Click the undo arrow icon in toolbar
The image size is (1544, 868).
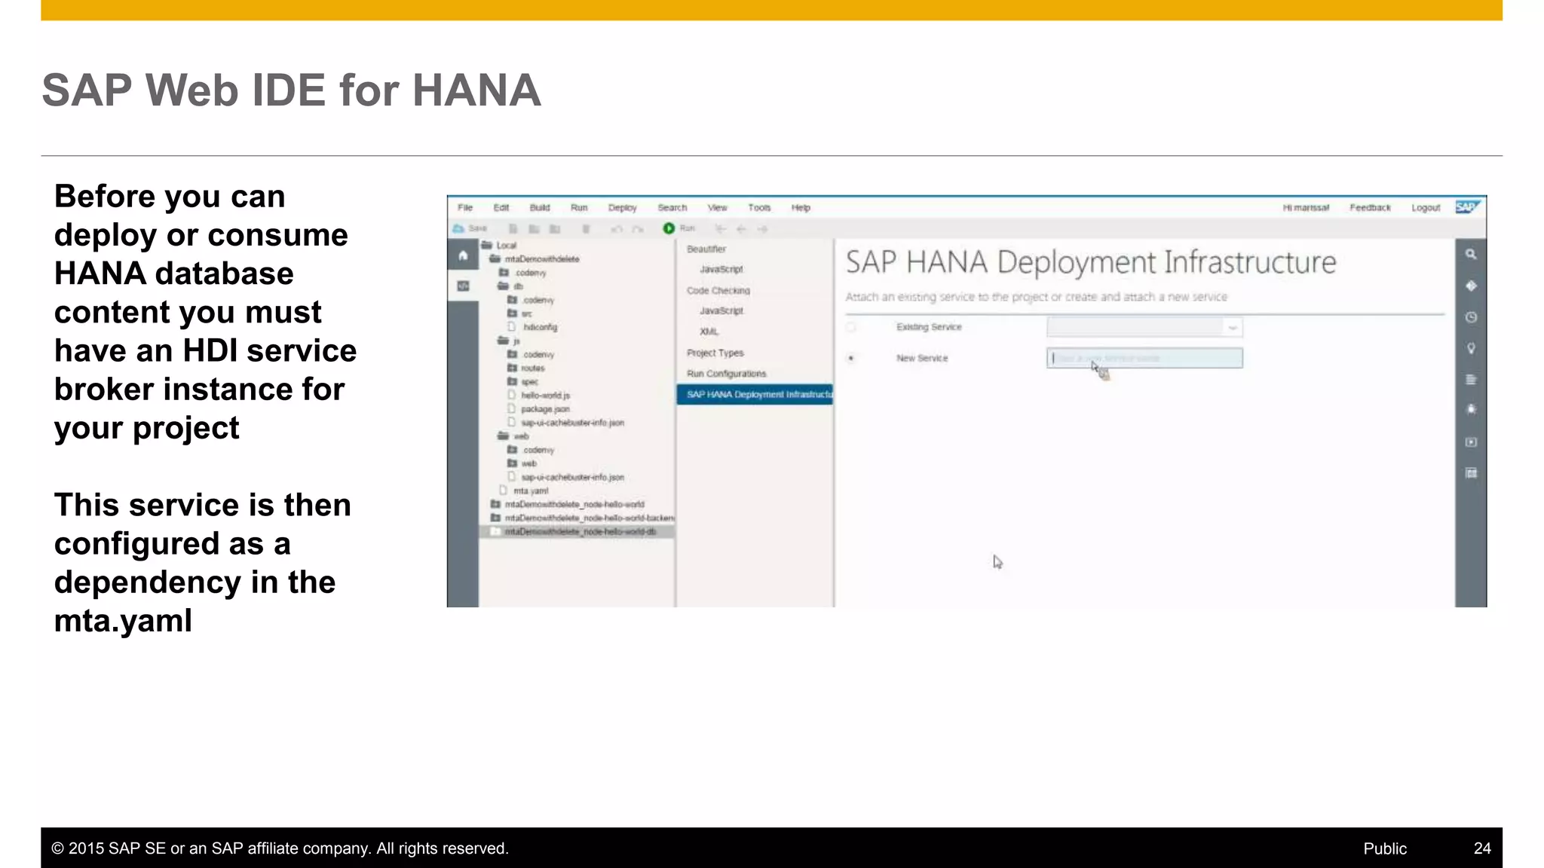click(617, 228)
